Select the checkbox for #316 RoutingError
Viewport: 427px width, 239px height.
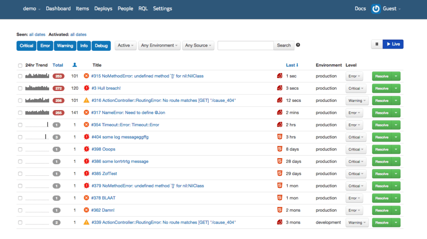click(20, 101)
